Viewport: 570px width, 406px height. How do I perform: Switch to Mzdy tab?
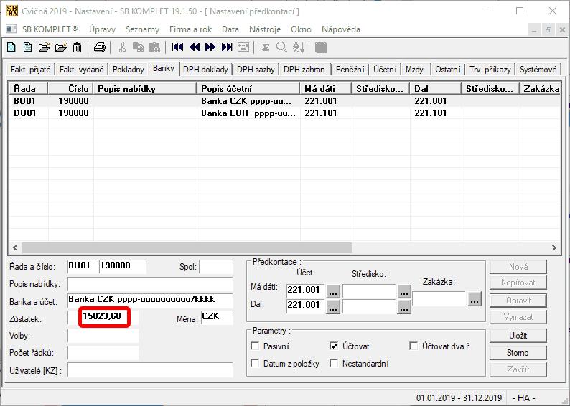click(414, 70)
